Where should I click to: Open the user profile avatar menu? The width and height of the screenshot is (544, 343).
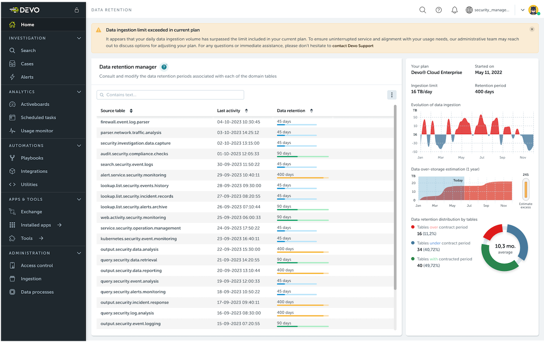coord(533,9)
